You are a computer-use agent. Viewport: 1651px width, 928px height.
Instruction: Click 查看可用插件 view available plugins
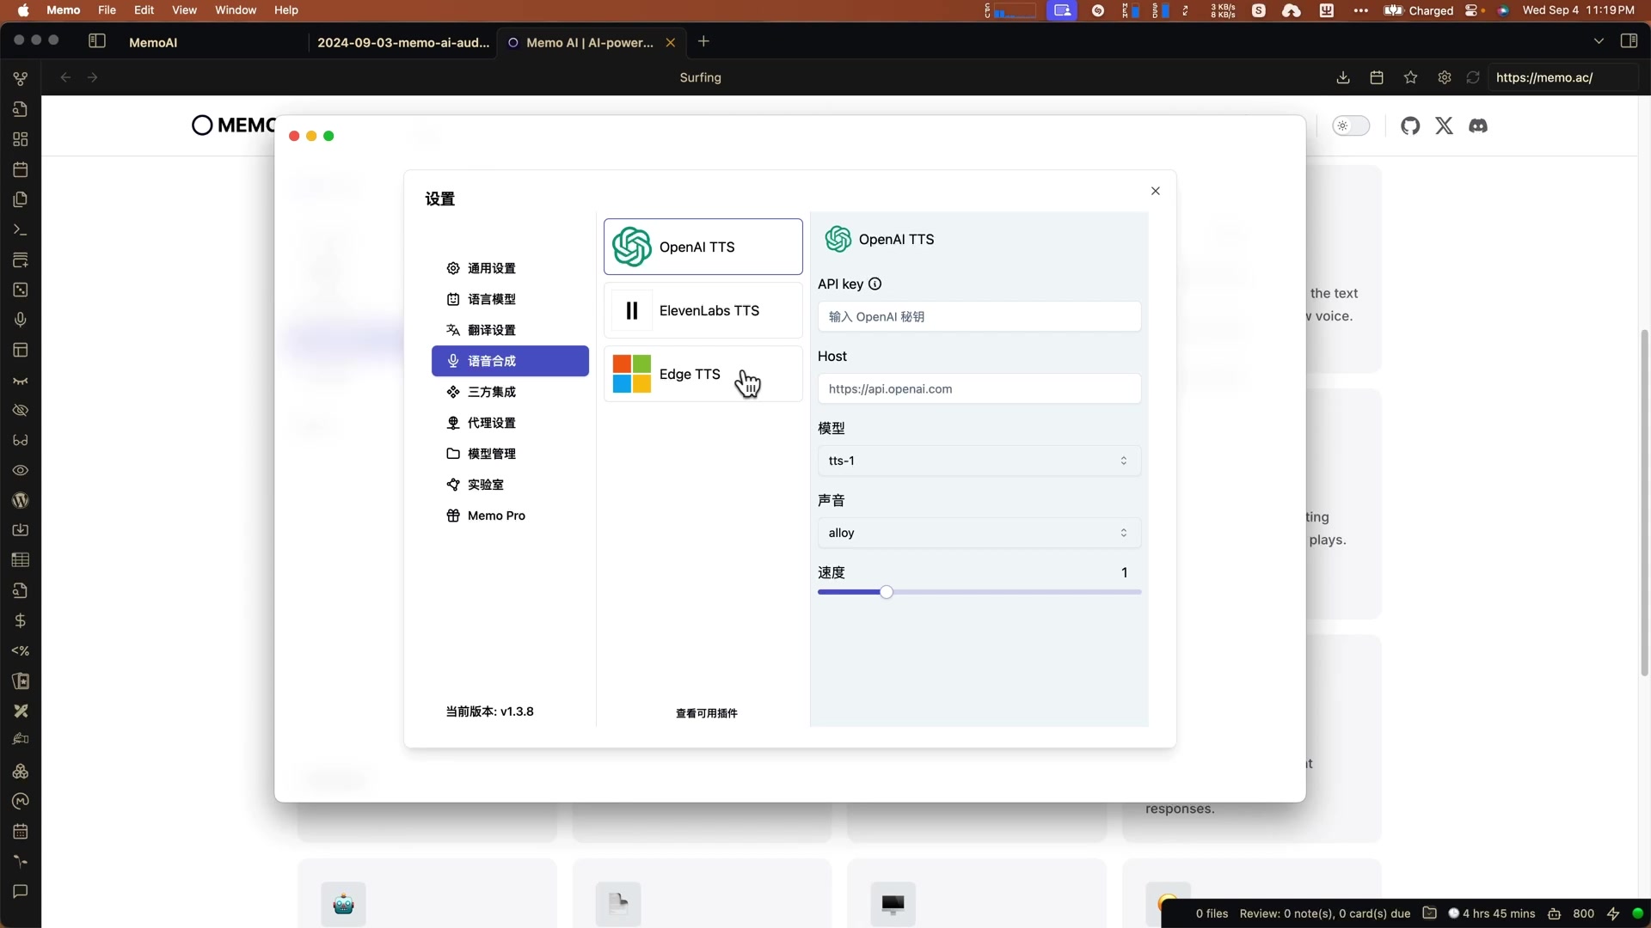706,713
